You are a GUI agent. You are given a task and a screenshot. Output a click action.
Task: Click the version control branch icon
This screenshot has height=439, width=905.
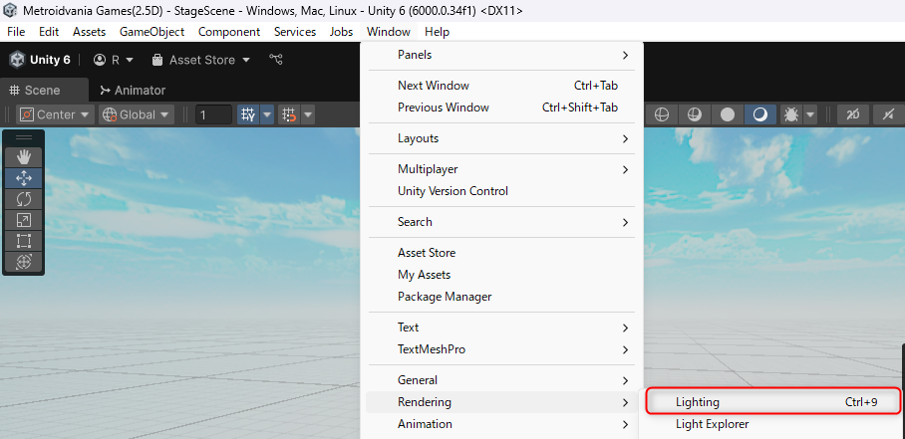click(x=276, y=60)
